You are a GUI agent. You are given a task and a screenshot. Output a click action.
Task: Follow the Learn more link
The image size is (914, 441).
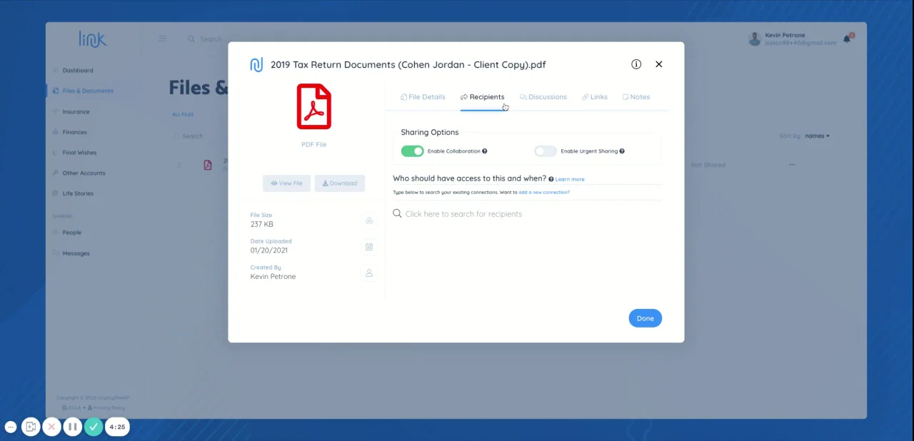click(x=570, y=179)
